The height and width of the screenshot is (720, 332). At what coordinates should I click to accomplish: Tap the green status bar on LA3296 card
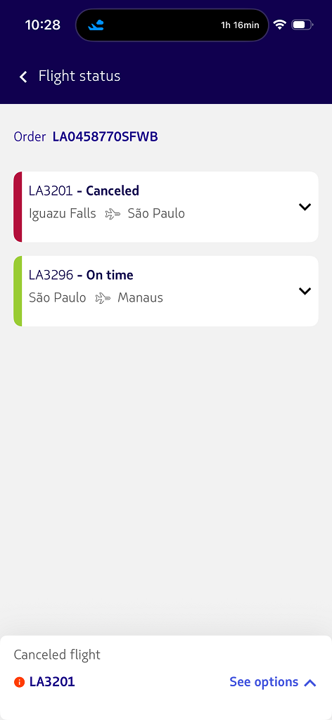[18, 291]
